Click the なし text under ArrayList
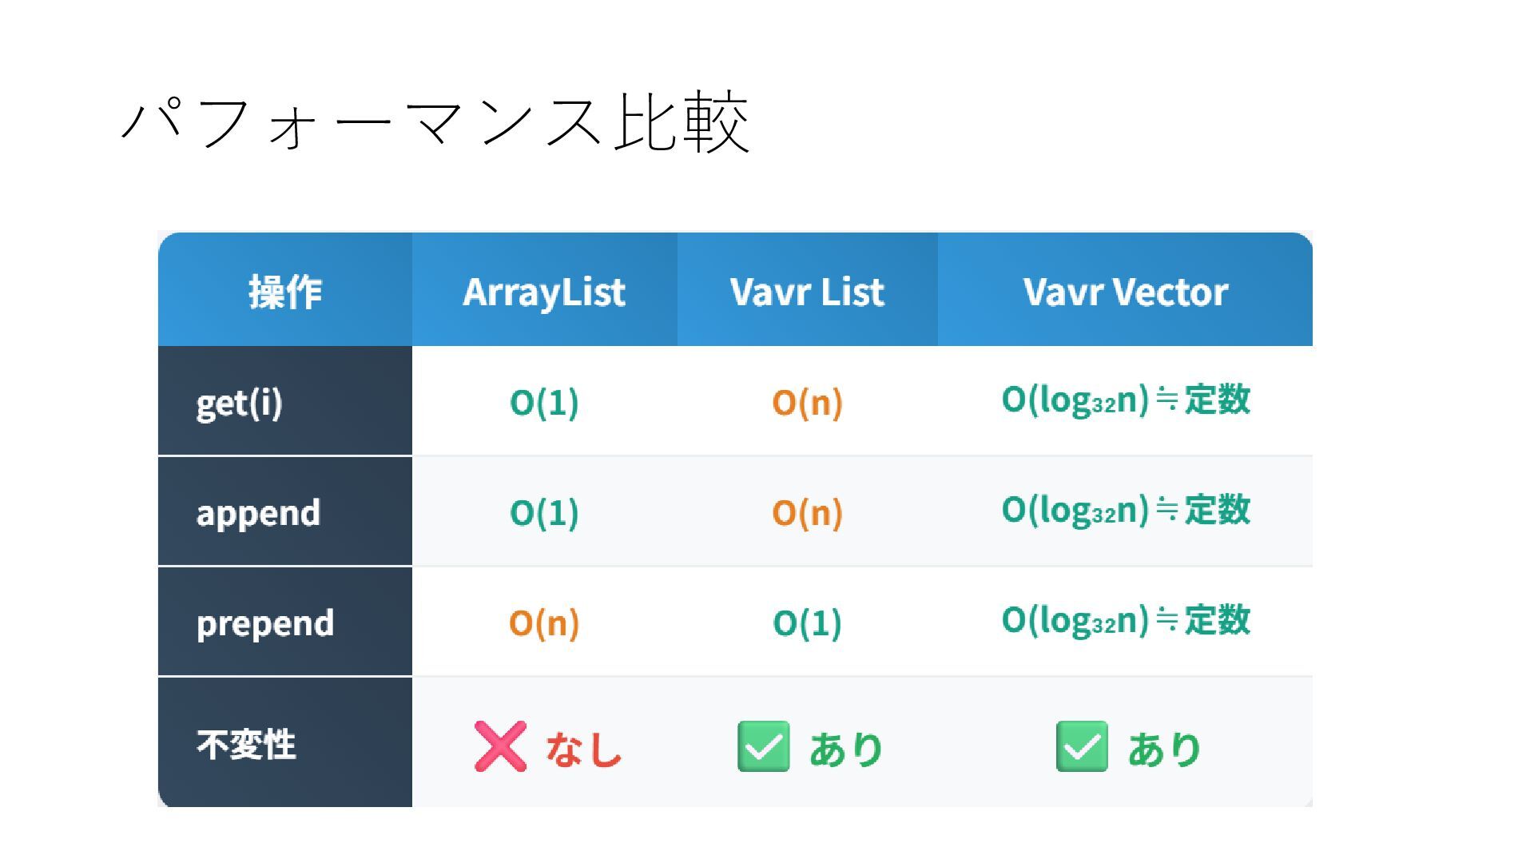The image size is (1534, 863). coord(584,750)
